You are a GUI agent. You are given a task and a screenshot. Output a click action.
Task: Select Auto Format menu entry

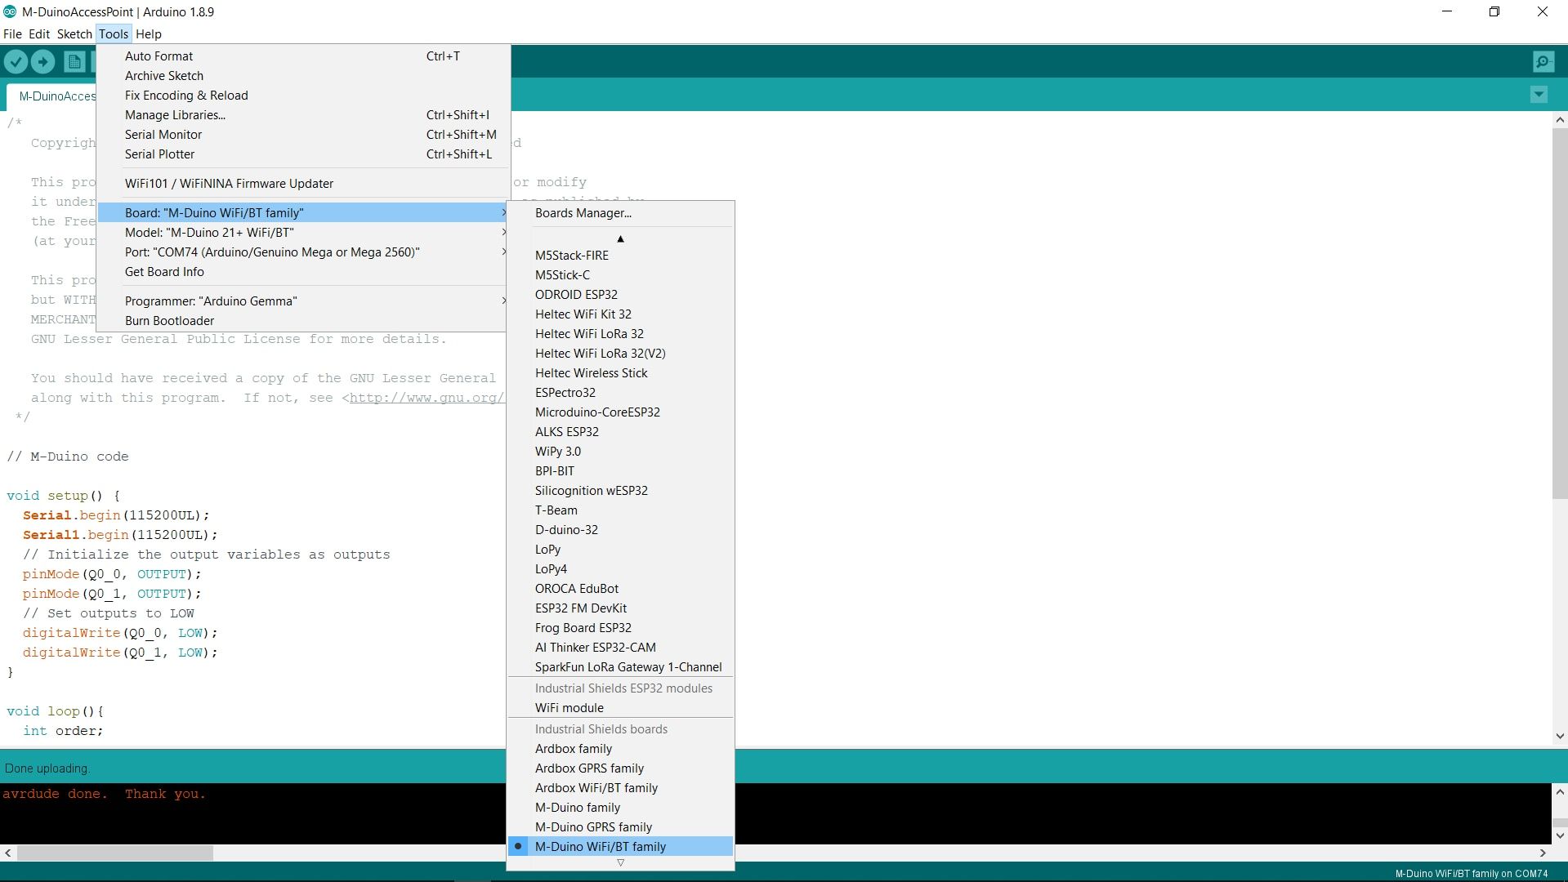tap(303, 56)
